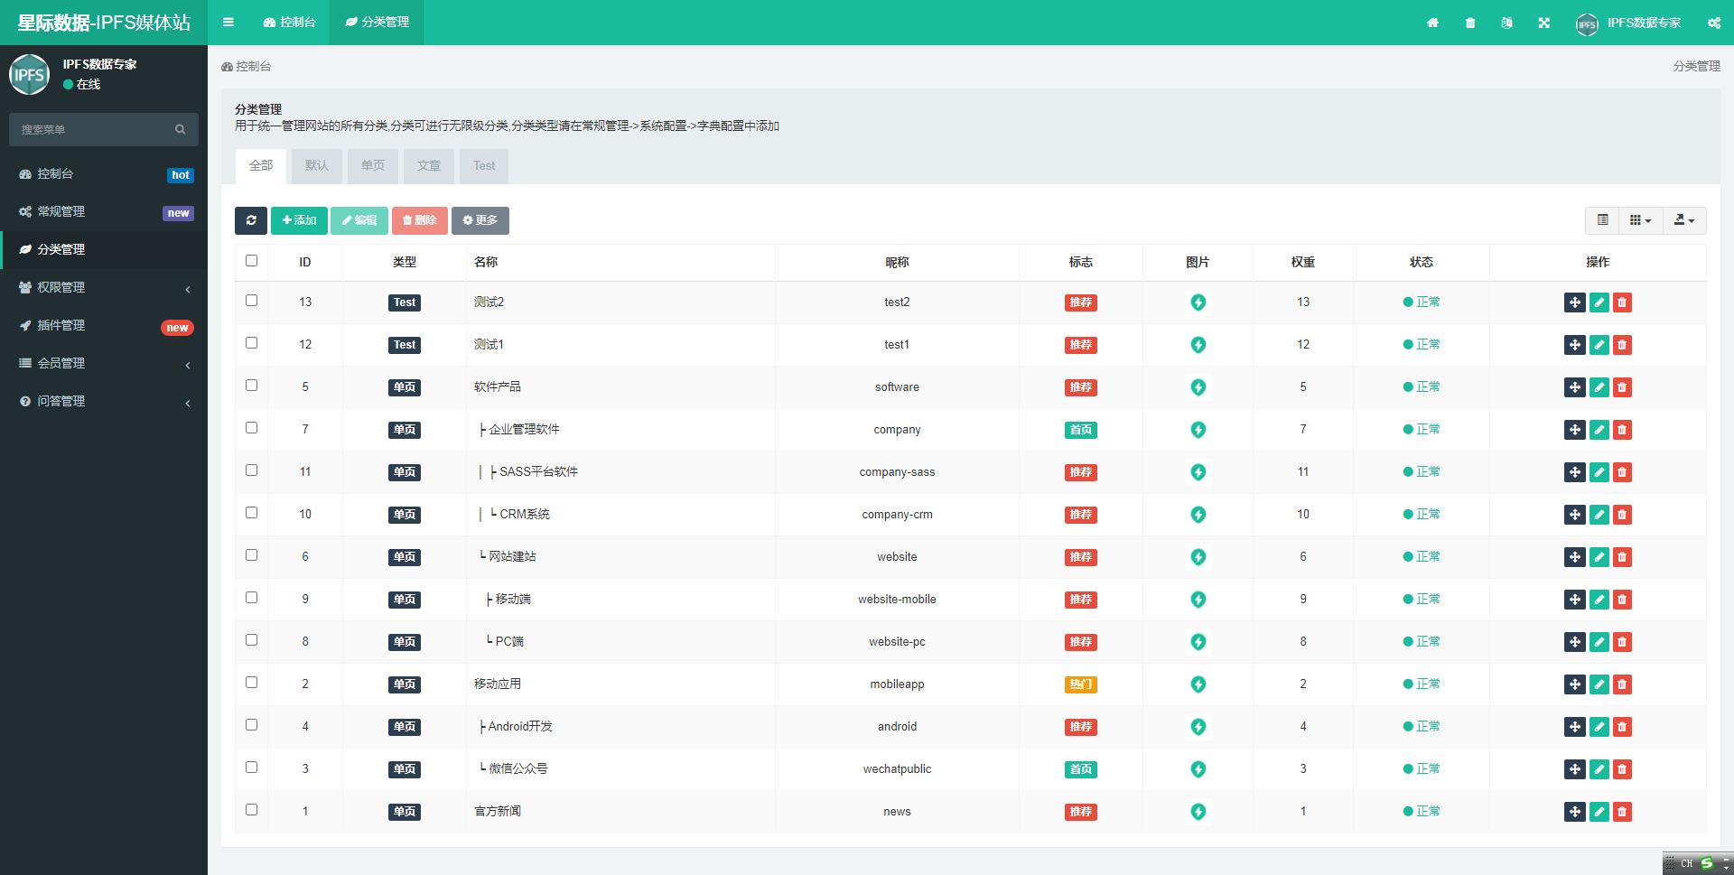This screenshot has width=1734, height=875.
Task: Check the checkbox for 官方新闻 row
Action: coord(251,810)
